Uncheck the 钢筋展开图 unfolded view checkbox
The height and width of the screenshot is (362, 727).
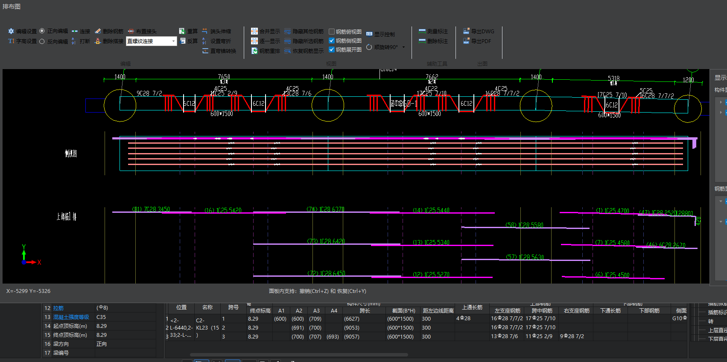(x=332, y=49)
